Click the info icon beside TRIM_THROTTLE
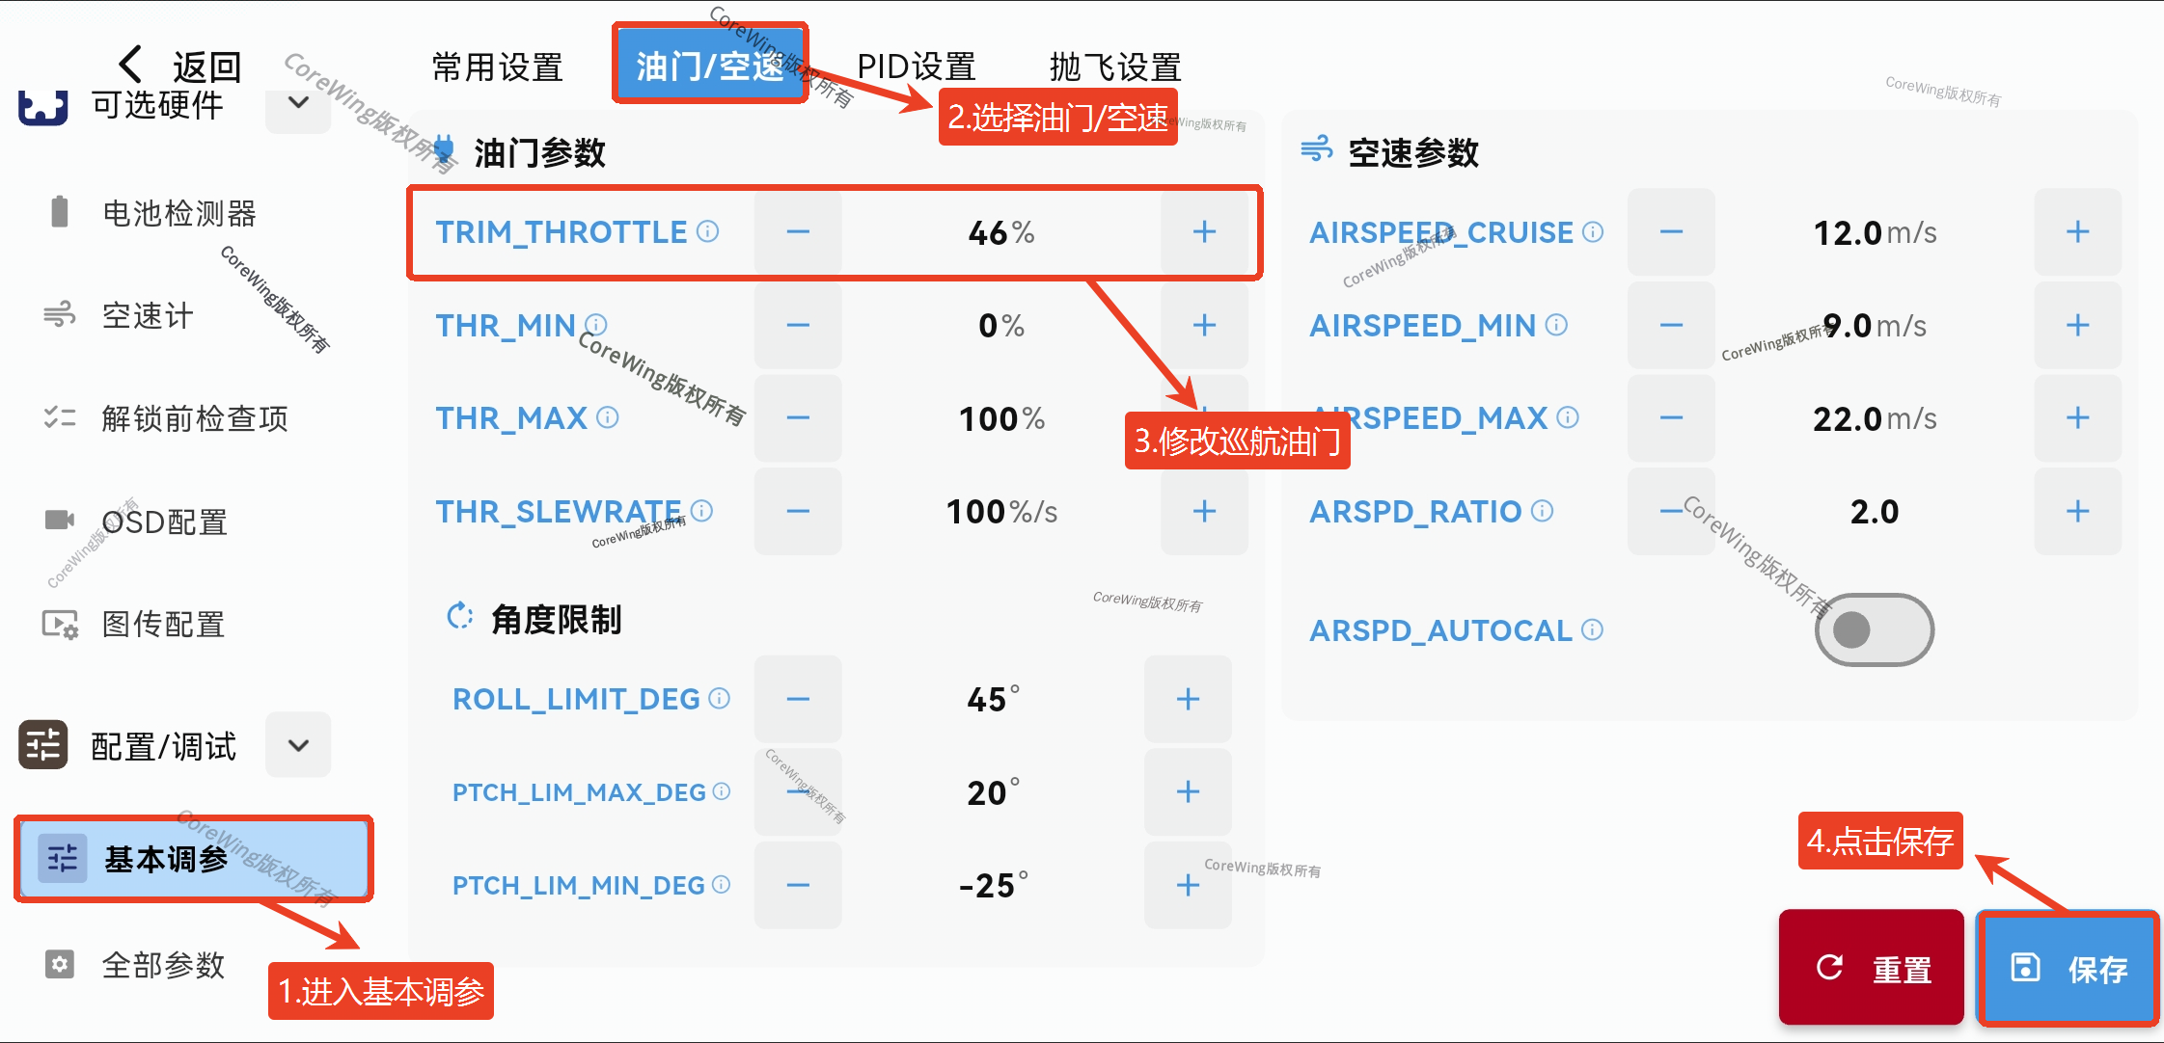2164x1043 pixels. click(x=708, y=231)
